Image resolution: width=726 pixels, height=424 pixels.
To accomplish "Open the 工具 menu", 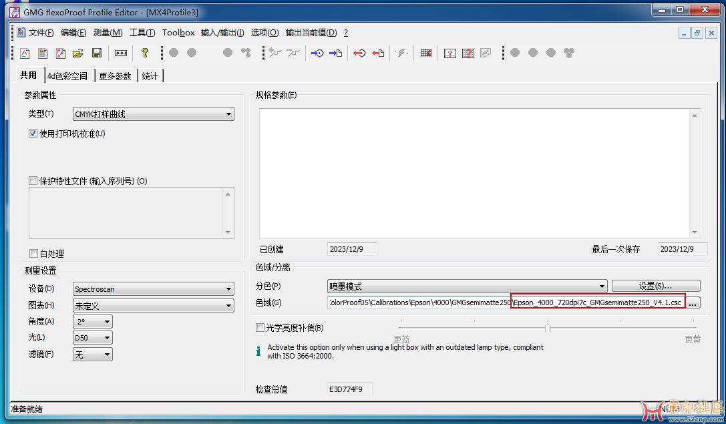I will tap(142, 33).
